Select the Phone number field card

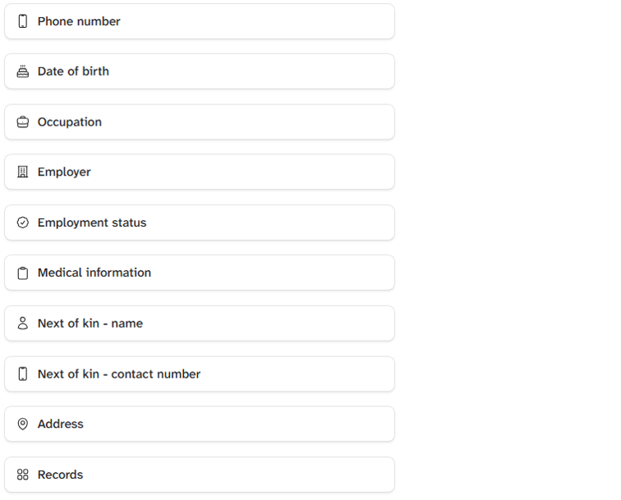click(200, 21)
